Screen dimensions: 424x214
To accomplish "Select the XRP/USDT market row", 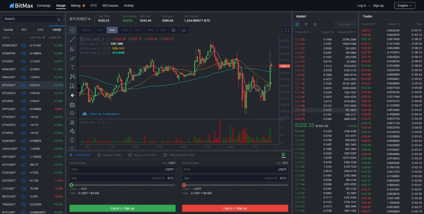I will (32, 109).
